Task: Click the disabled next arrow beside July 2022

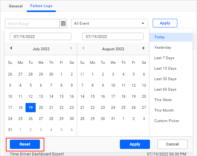Action: 71,48
